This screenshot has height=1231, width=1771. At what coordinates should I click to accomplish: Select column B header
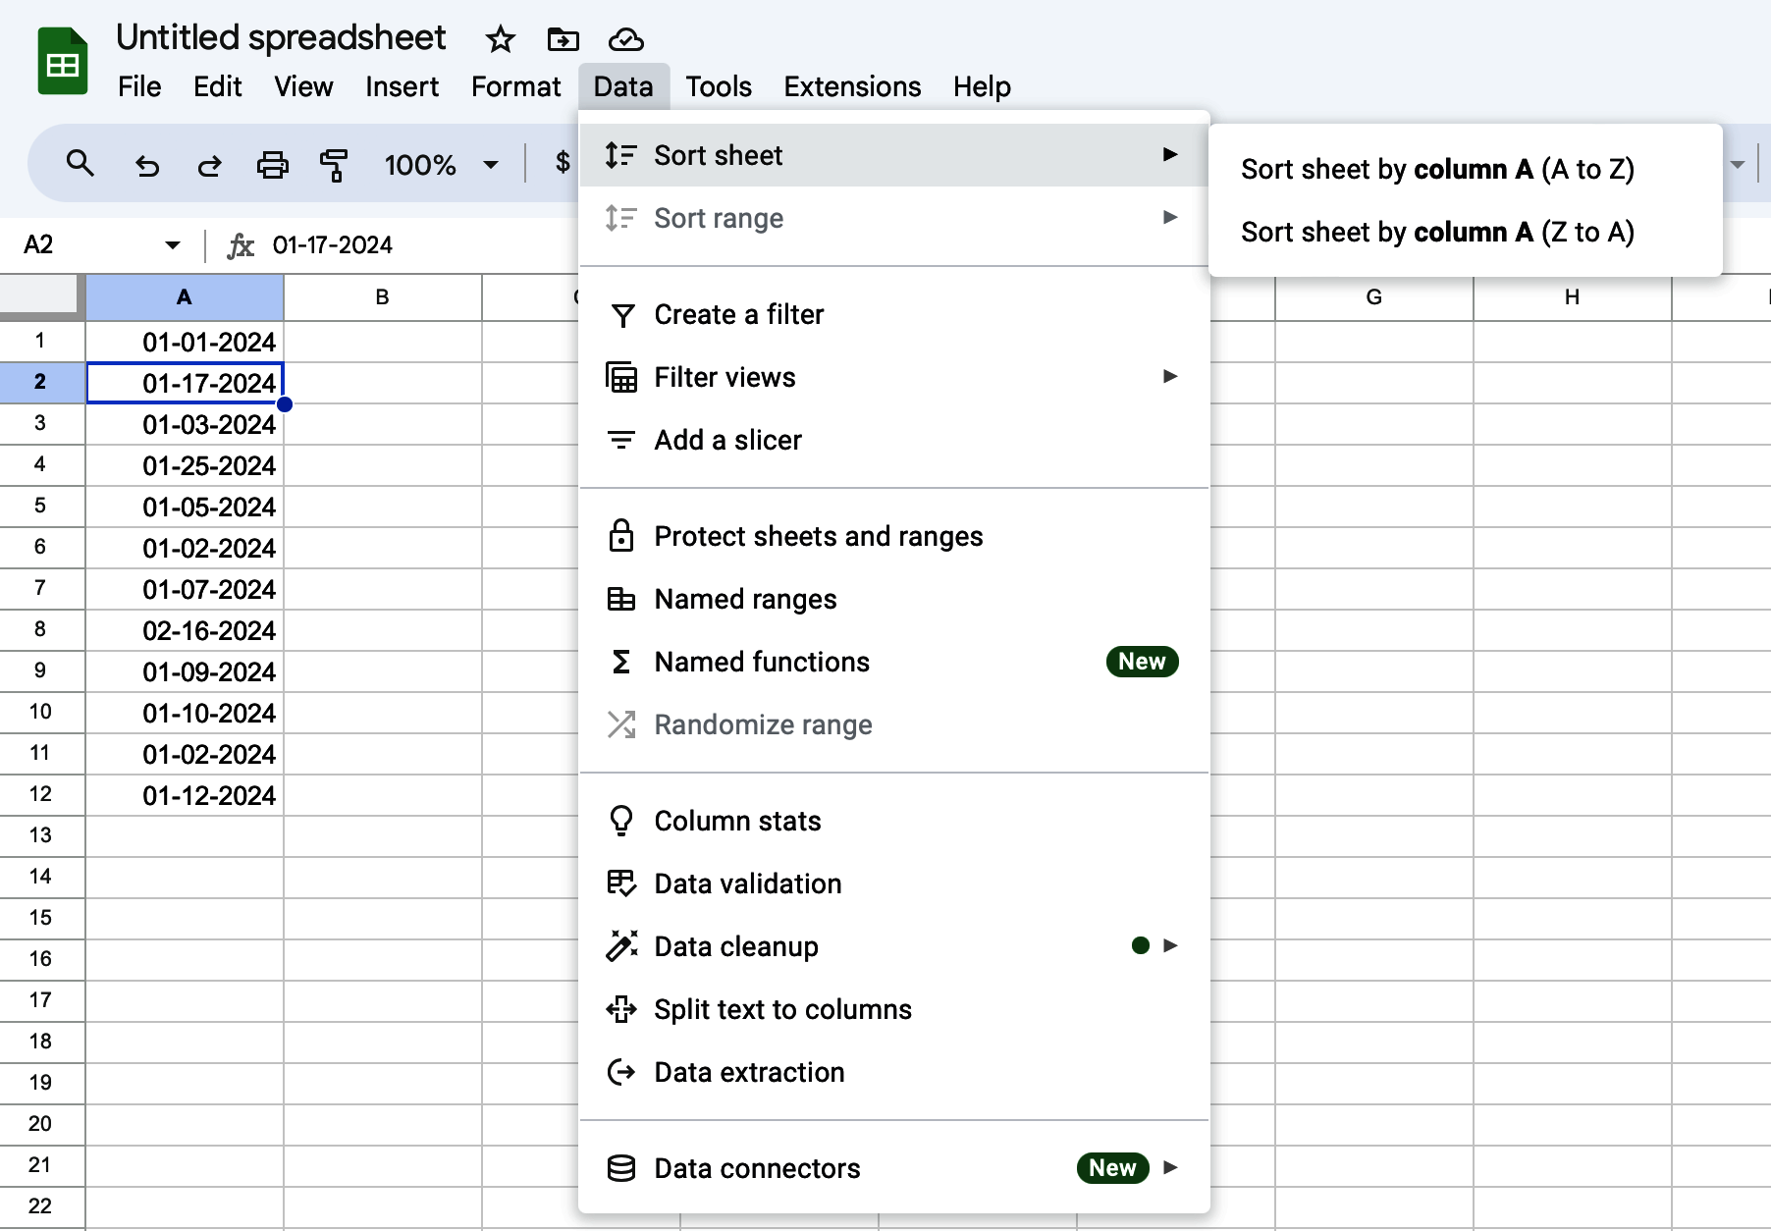point(383,297)
